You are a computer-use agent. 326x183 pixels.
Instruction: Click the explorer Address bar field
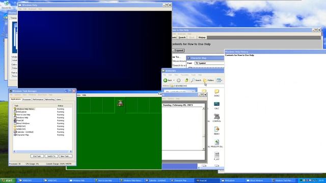point(197,86)
